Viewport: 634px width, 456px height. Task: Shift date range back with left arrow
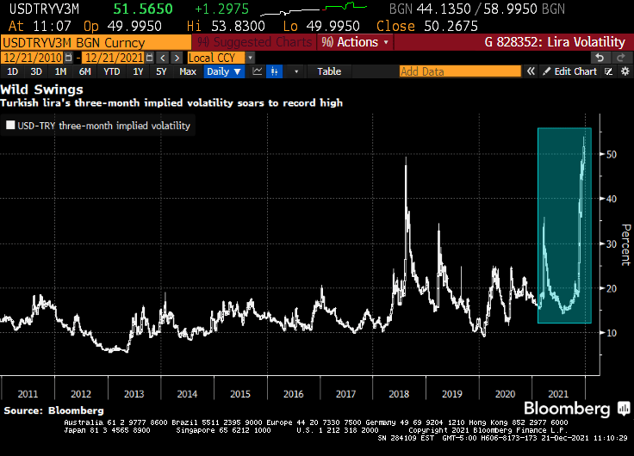[162, 57]
